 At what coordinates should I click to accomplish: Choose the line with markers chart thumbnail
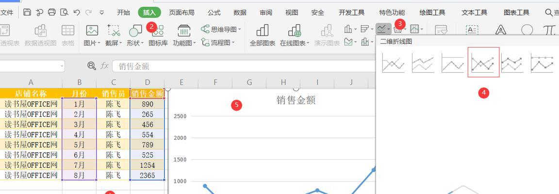pyautogui.click(x=483, y=62)
